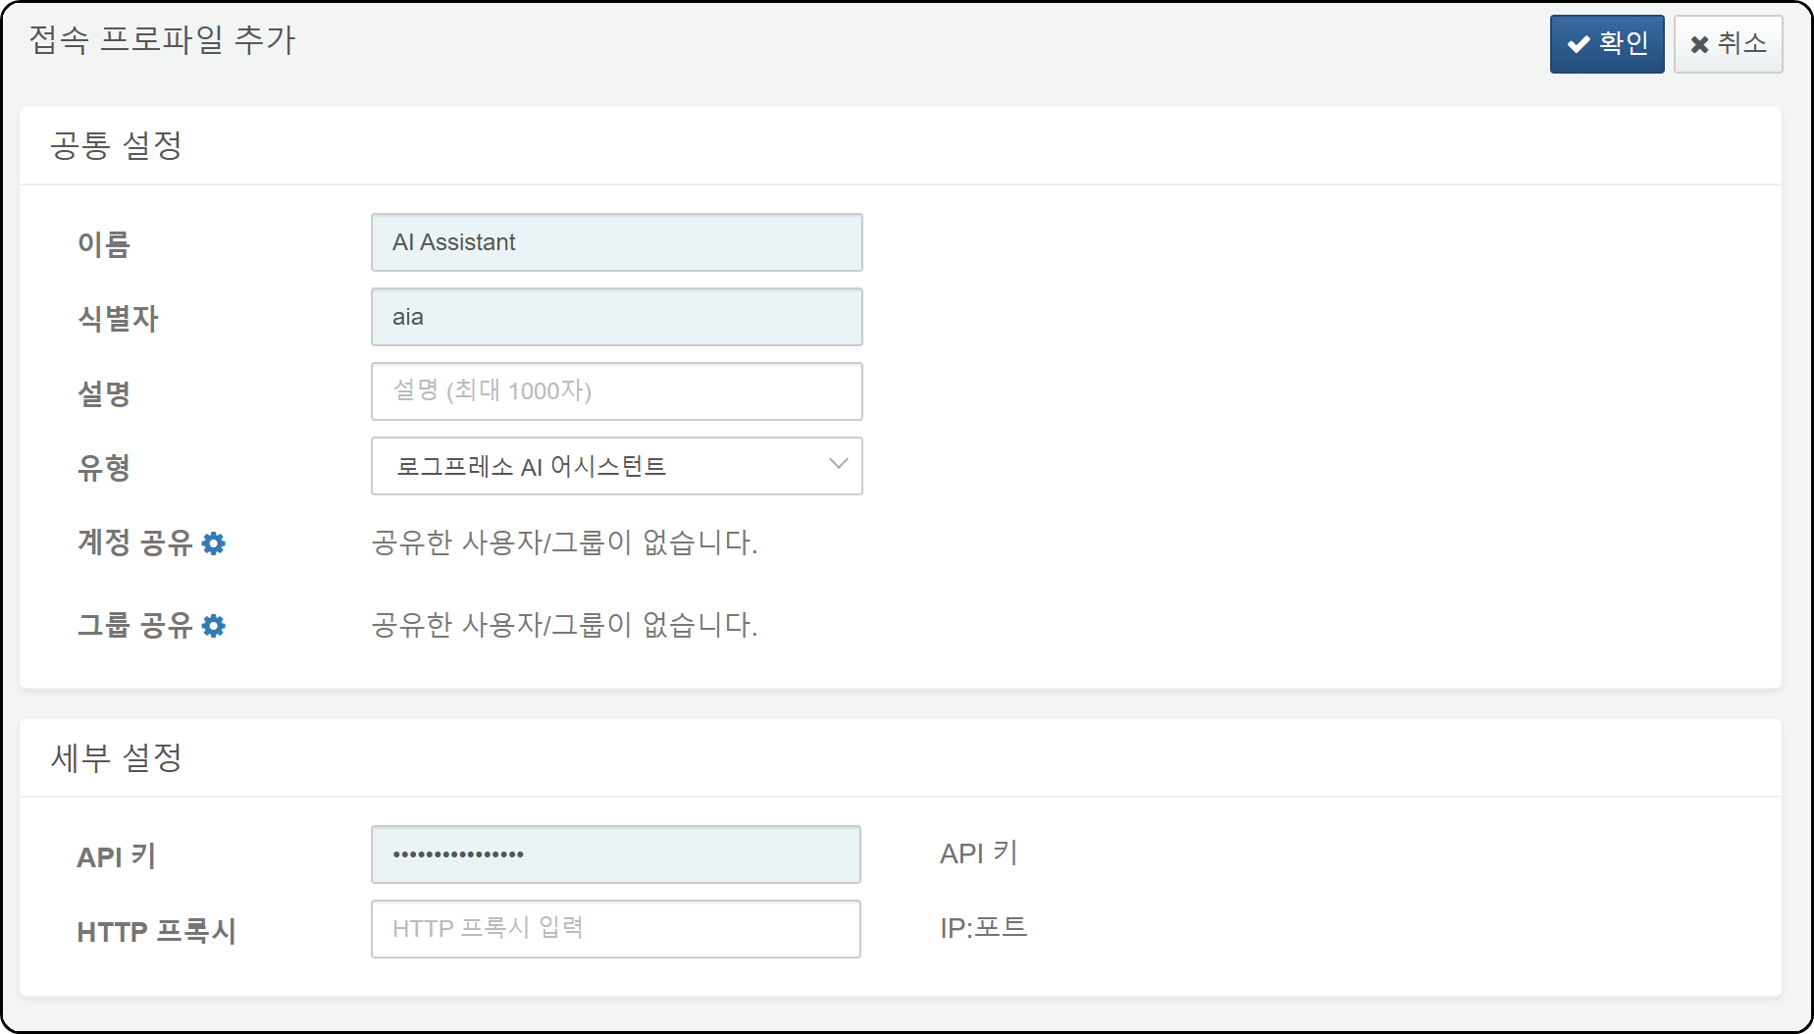This screenshot has height=1034, width=1814.
Task: Click the 이름 label
Action: click(104, 244)
